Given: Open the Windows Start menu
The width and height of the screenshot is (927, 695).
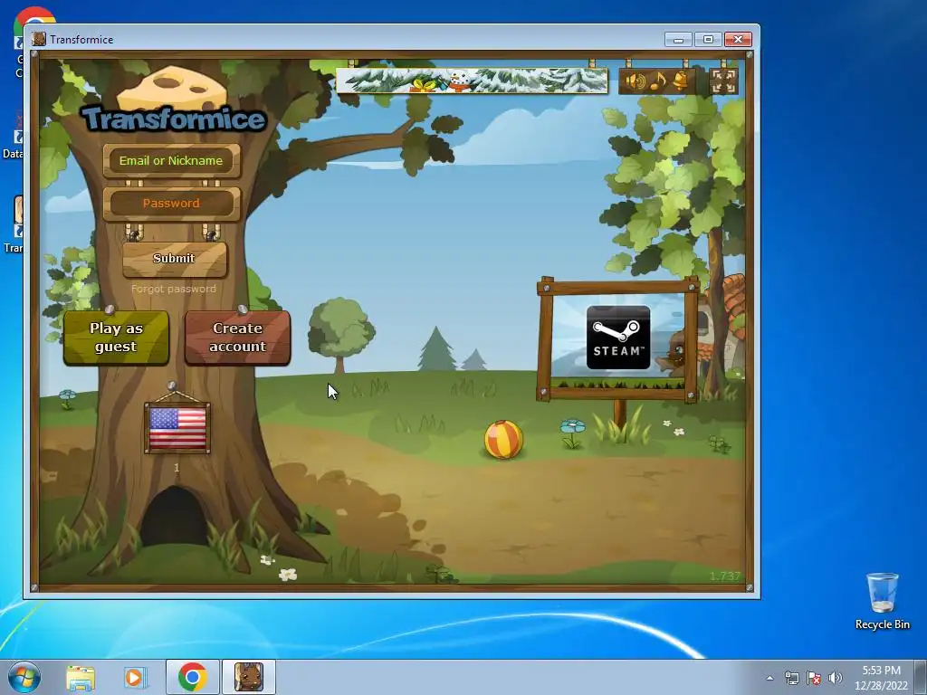Looking at the screenshot, I should pyautogui.click(x=24, y=677).
